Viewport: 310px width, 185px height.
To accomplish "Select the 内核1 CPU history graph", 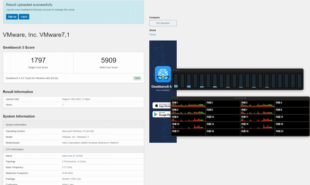I will click(188, 104).
